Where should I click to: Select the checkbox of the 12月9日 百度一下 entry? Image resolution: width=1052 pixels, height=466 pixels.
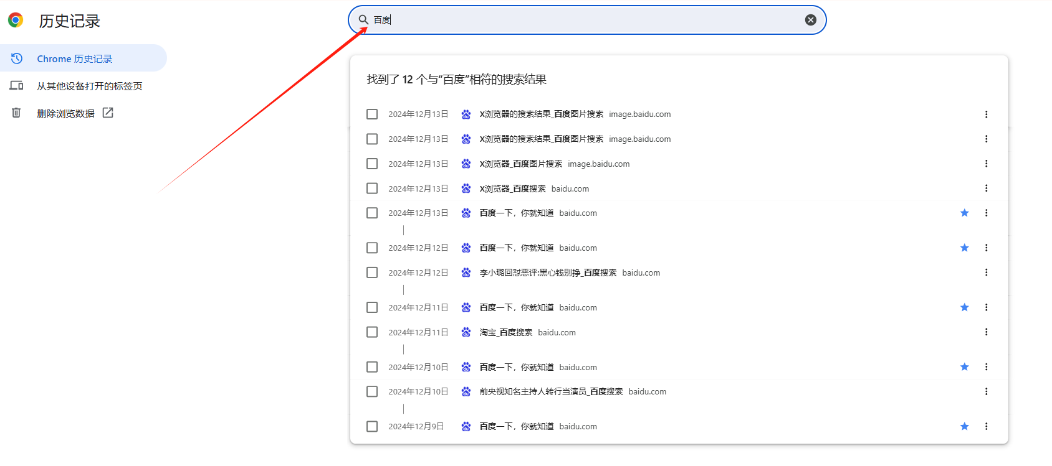[x=372, y=426]
